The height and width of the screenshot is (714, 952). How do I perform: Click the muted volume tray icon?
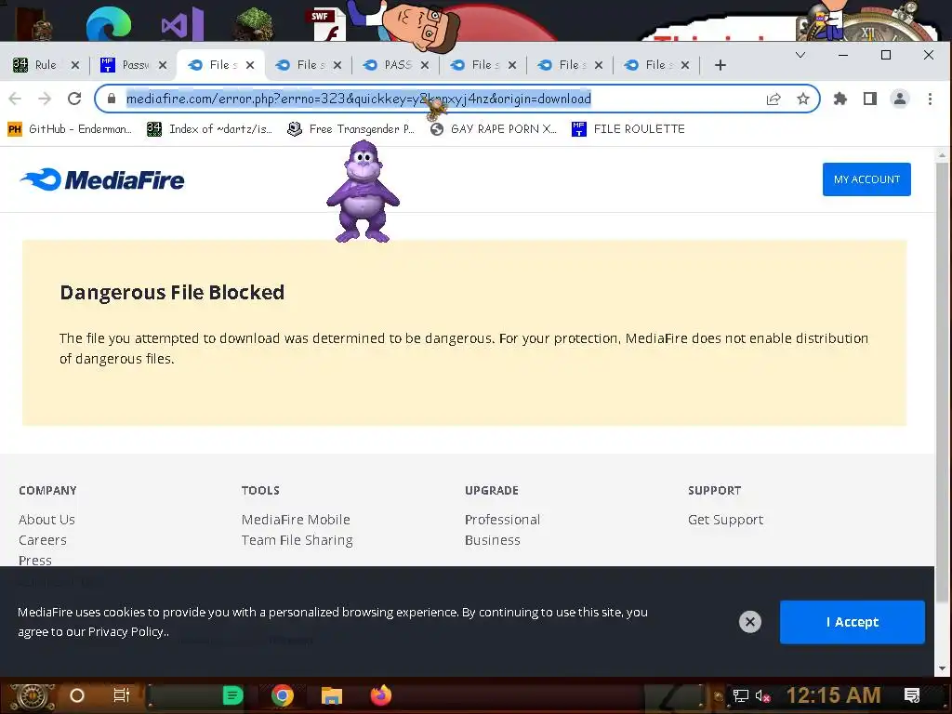click(x=763, y=695)
